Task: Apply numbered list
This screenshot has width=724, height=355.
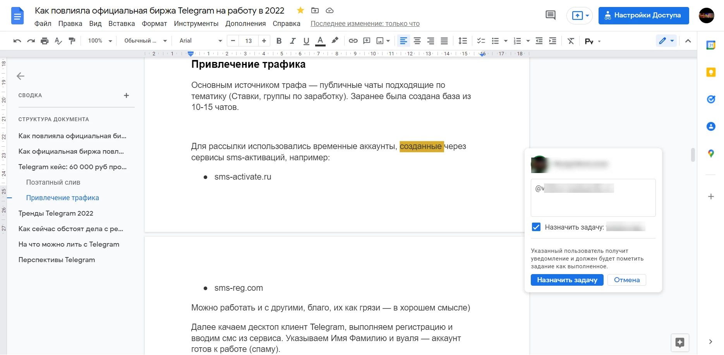Action: (517, 41)
